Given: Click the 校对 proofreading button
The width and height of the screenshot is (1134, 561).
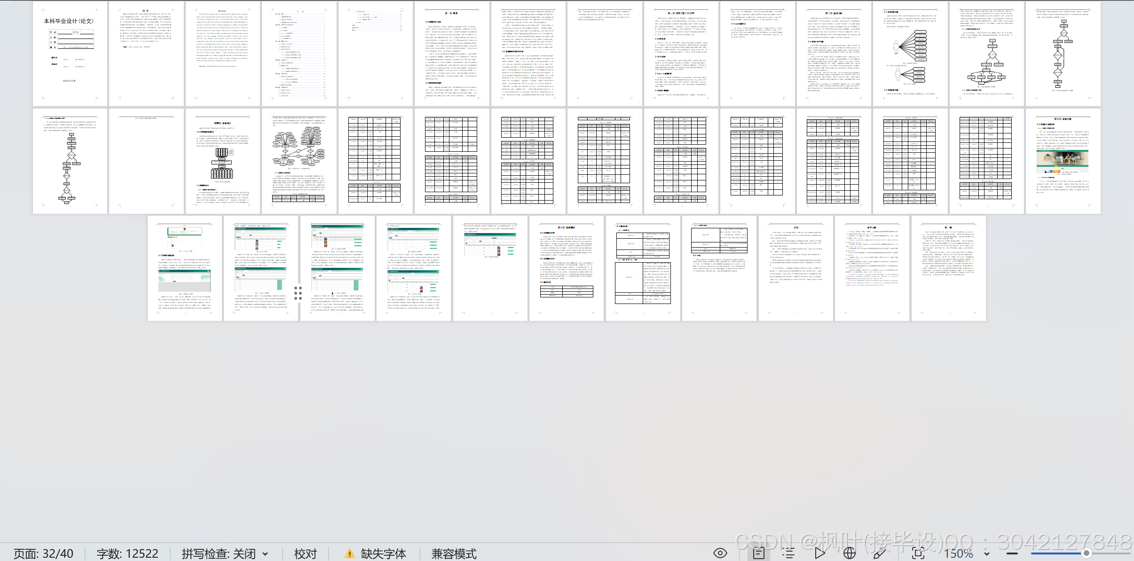Looking at the screenshot, I should tap(306, 554).
